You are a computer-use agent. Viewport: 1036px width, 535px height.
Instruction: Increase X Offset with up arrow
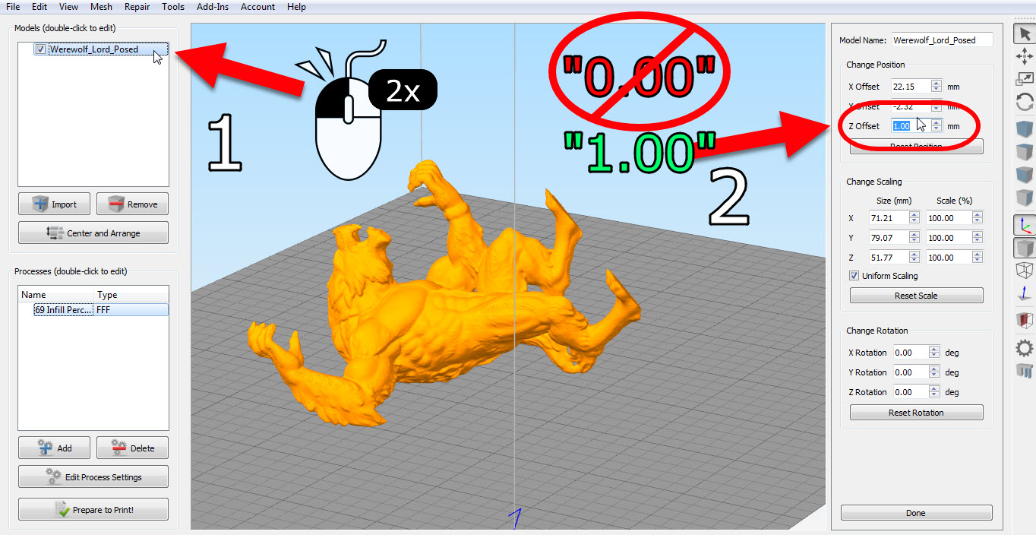tap(937, 83)
